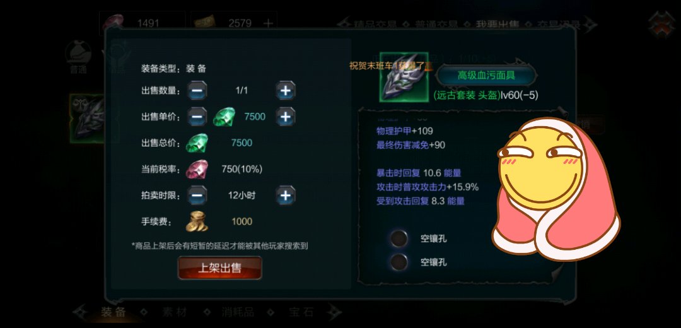Increase sale quantity with plus button
681x328 pixels.
(286, 90)
